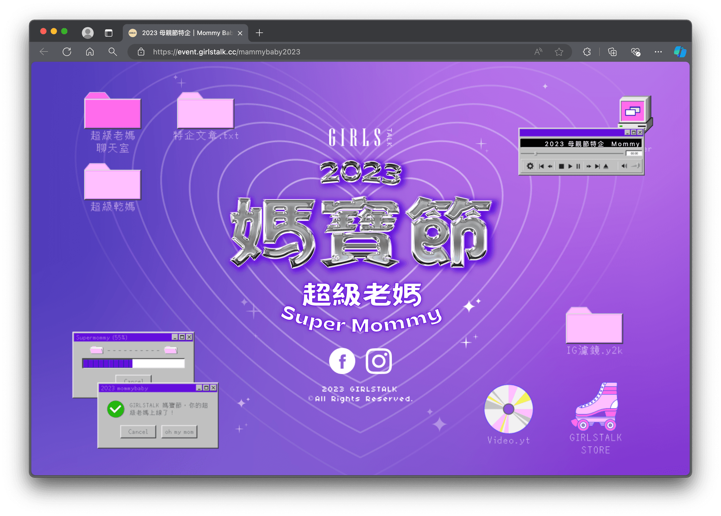Open the tab actions menu icon

pyautogui.click(x=109, y=33)
